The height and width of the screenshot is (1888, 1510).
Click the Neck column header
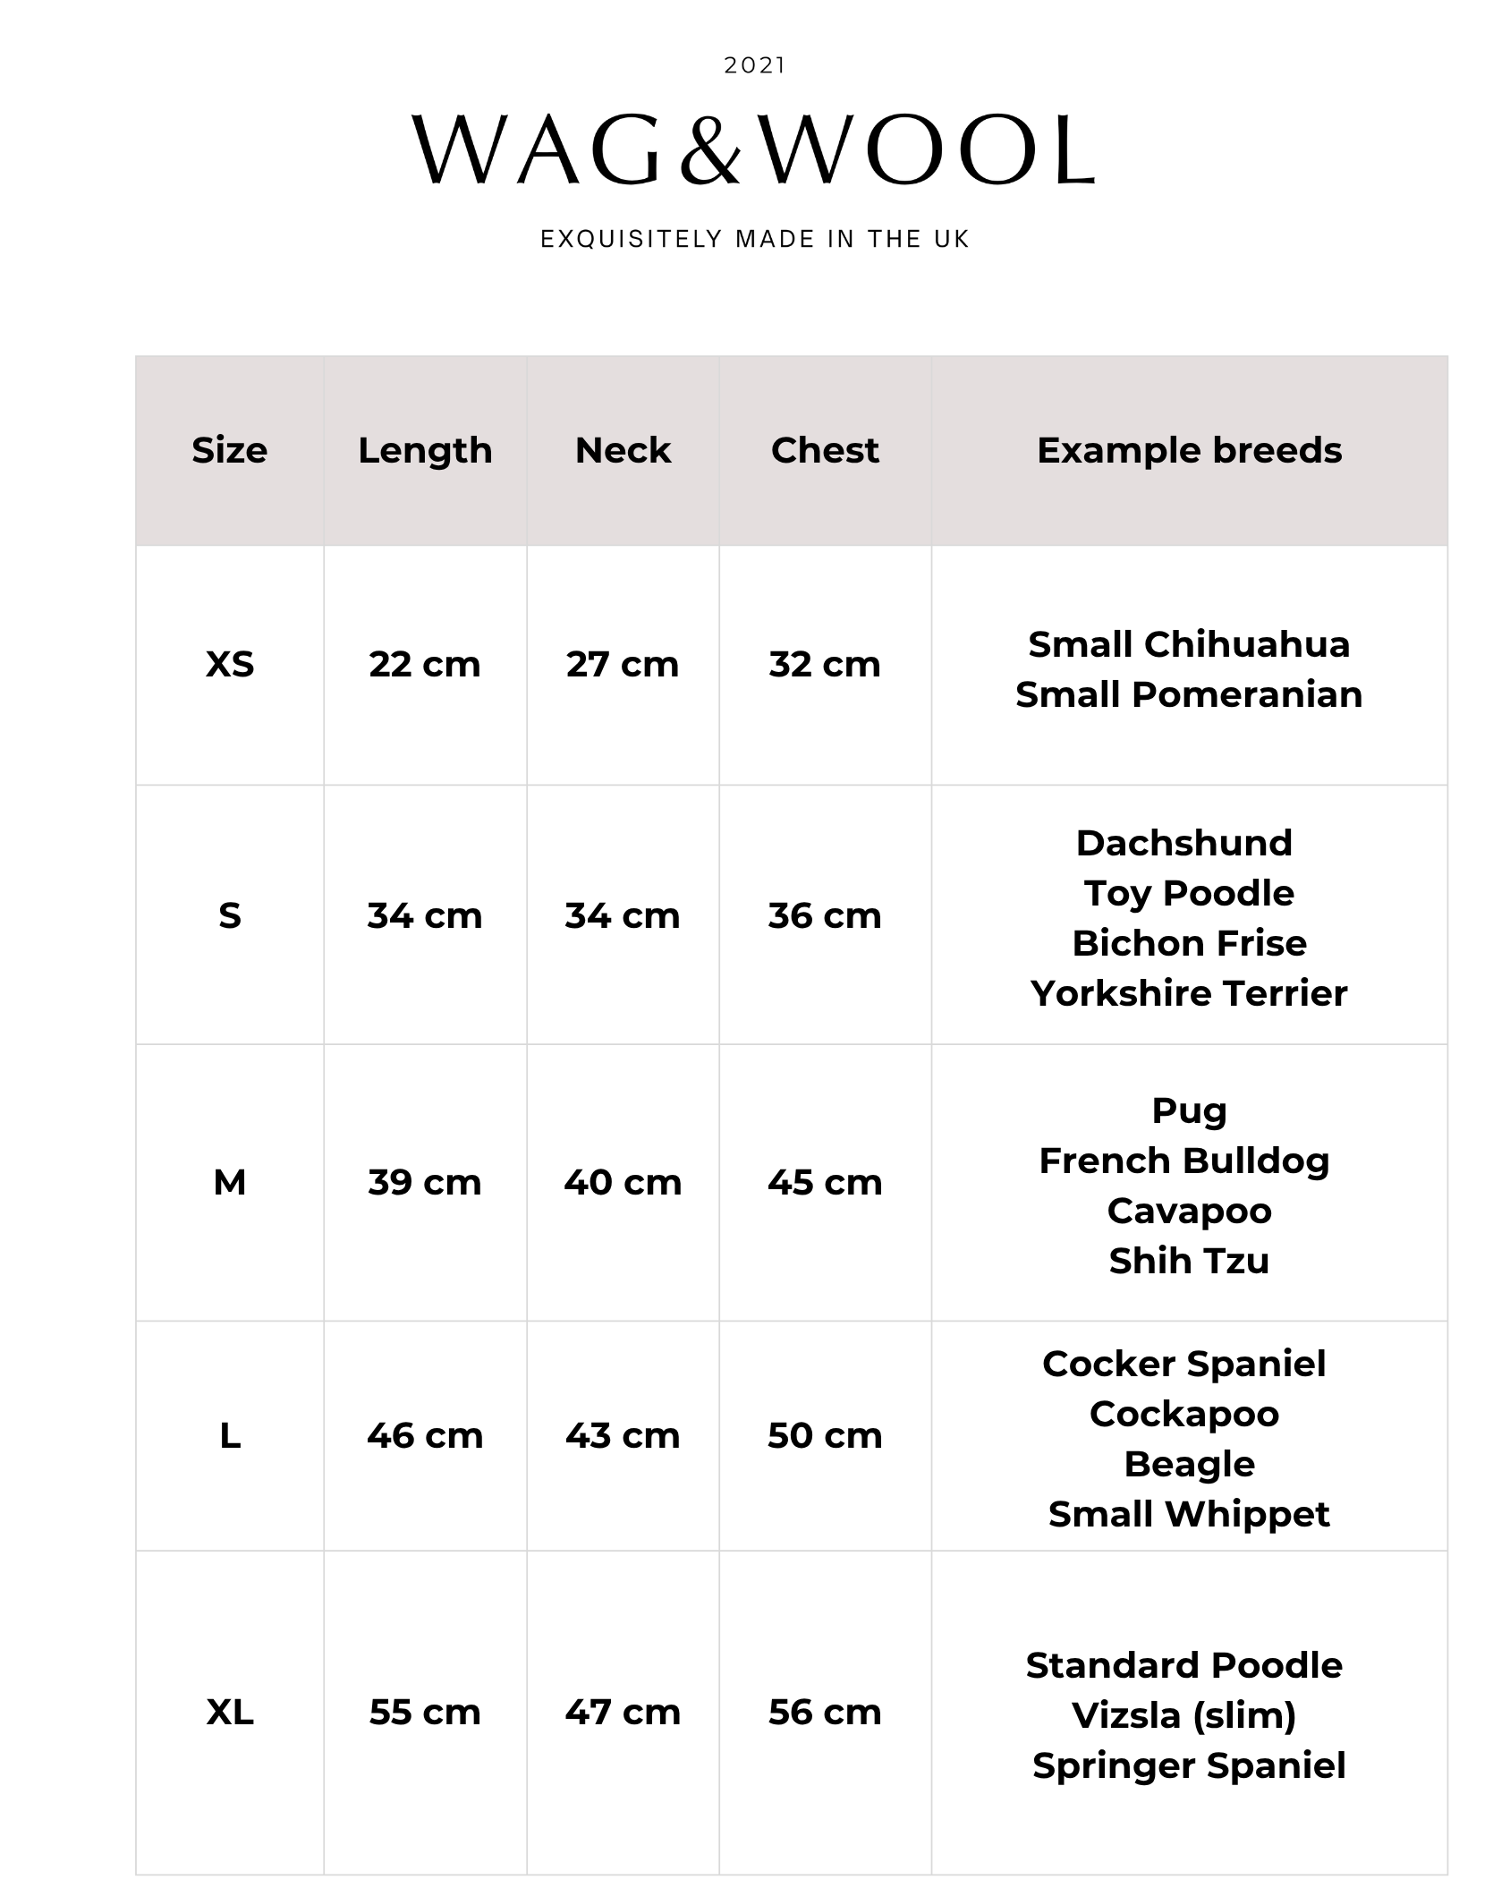623,450
